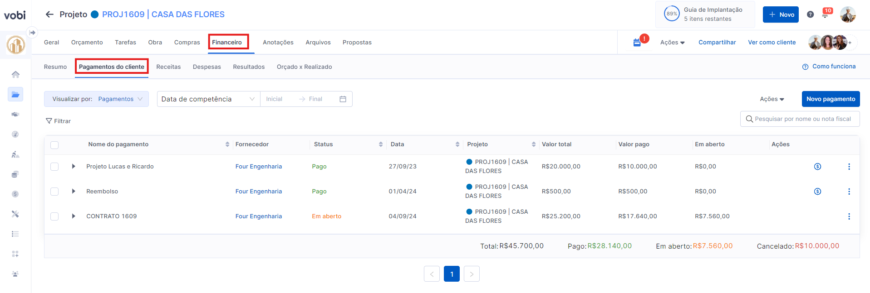Sort by Projeto column

coord(534,144)
